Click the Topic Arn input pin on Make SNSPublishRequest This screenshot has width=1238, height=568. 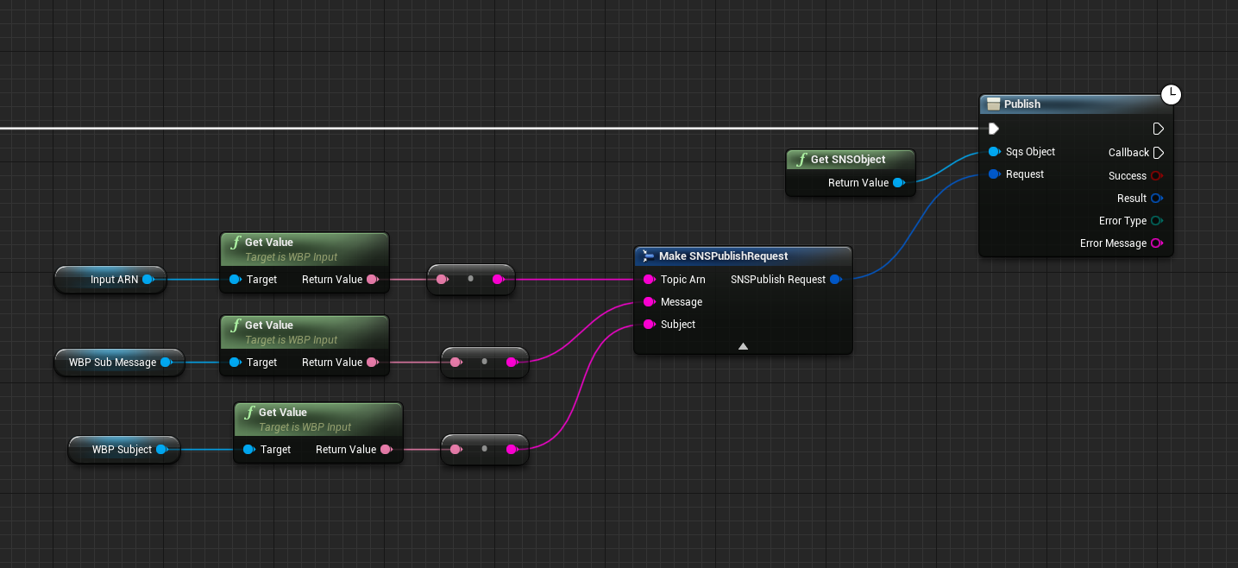649,279
